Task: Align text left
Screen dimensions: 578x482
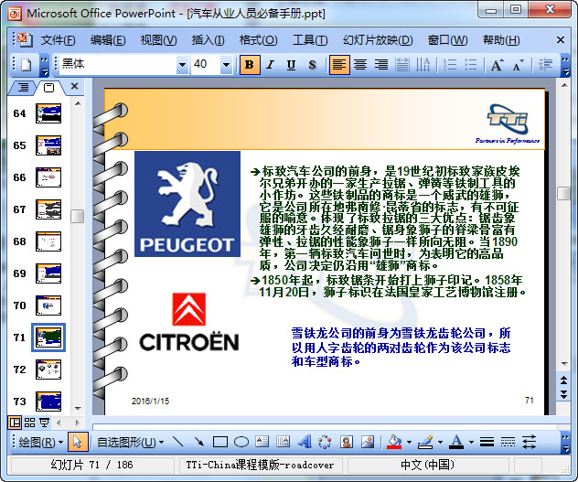Action: [x=339, y=65]
